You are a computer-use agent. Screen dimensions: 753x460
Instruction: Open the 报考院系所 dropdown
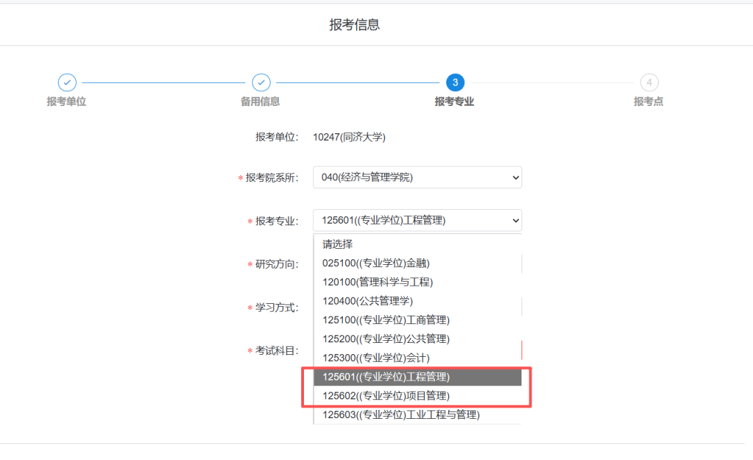417,178
